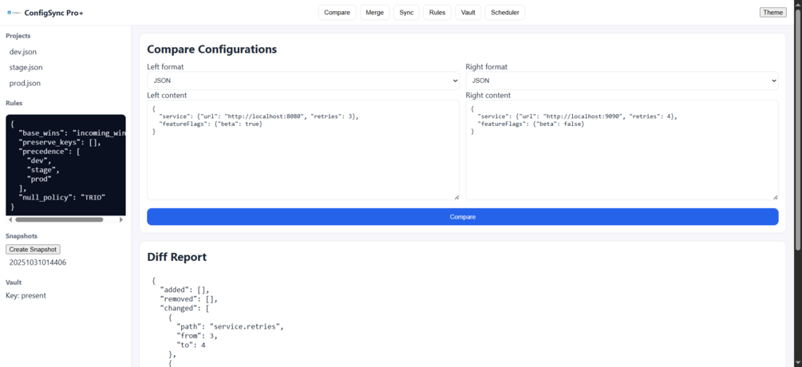
Task: Click the Create Snapshot button
Action: (33, 250)
